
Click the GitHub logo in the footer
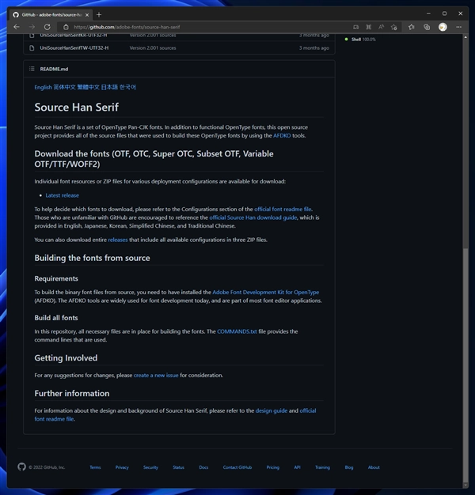tap(22, 467)
